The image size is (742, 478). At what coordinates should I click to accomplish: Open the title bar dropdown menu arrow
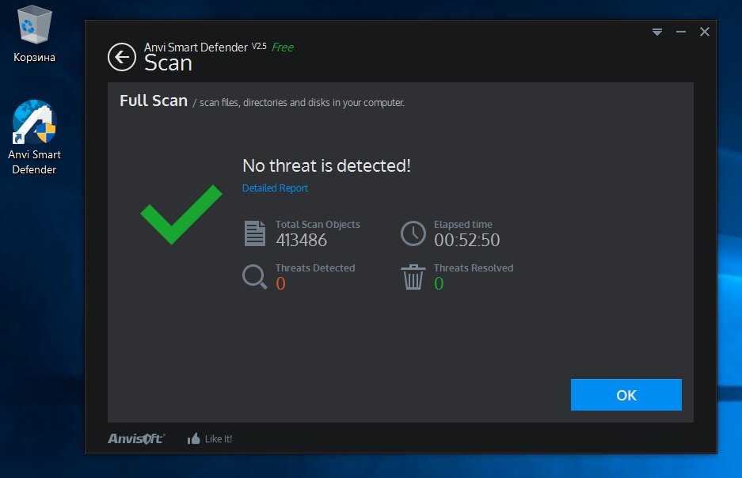pyautogui.click(x=656, y=32)
